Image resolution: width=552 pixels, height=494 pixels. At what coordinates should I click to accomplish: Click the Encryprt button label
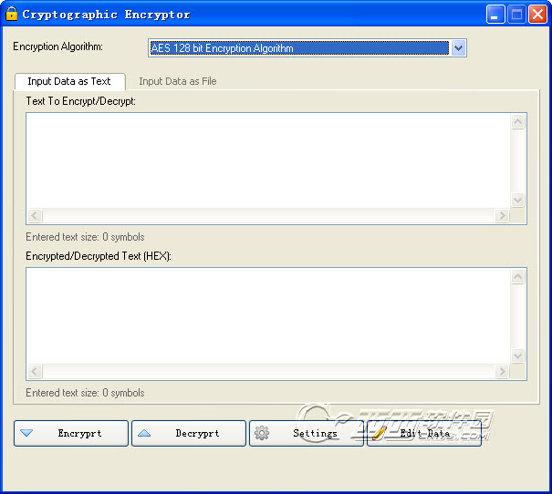(x=80, y=433)
